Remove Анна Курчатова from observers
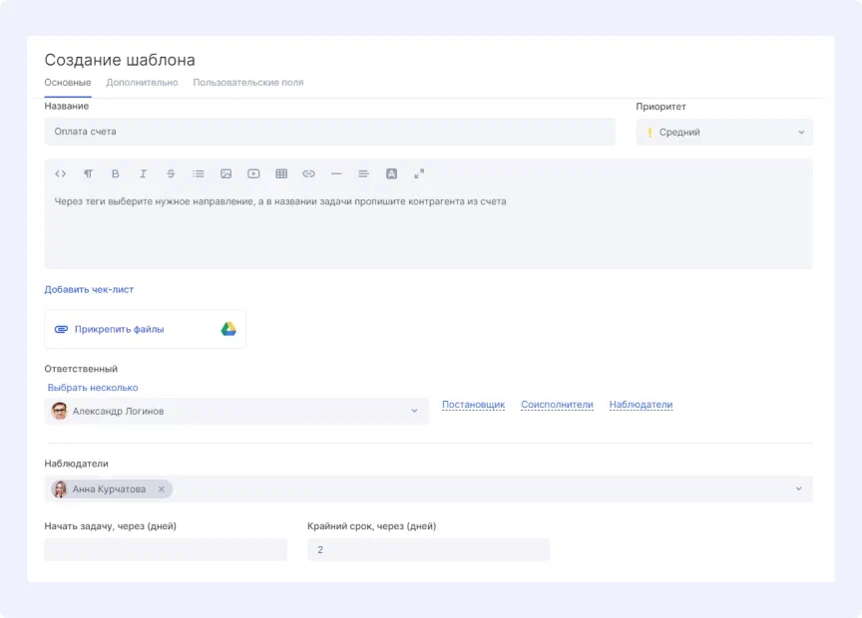This screenshot has width=862, height=618. (162, 489)
